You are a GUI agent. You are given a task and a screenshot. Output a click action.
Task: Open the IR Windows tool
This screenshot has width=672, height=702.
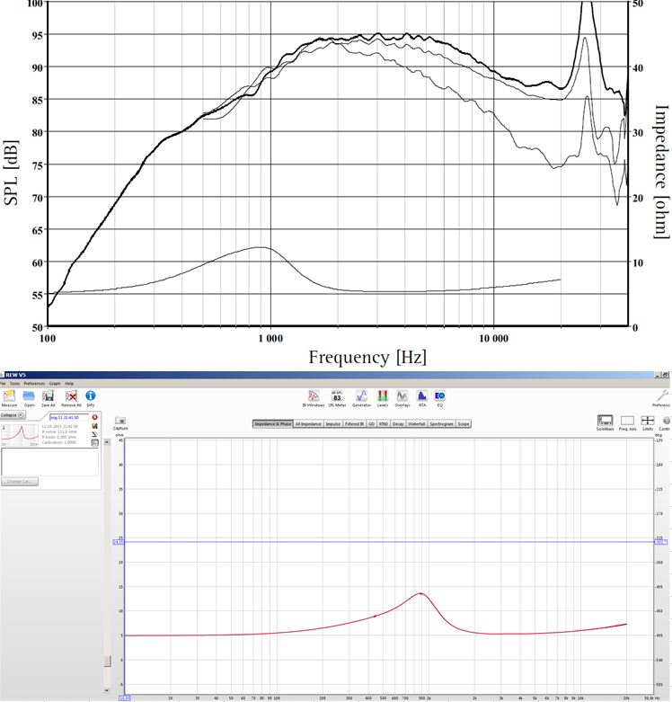pyautogui.click(x=314, y=395)
